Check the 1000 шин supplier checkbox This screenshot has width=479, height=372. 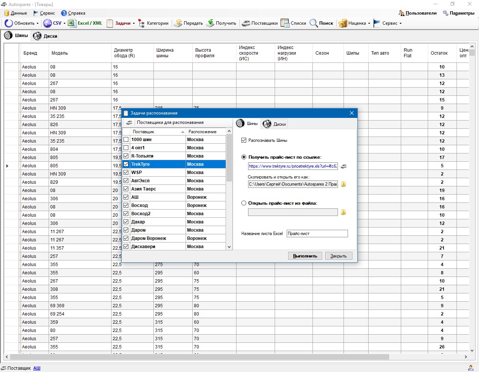tap(126, 140)
